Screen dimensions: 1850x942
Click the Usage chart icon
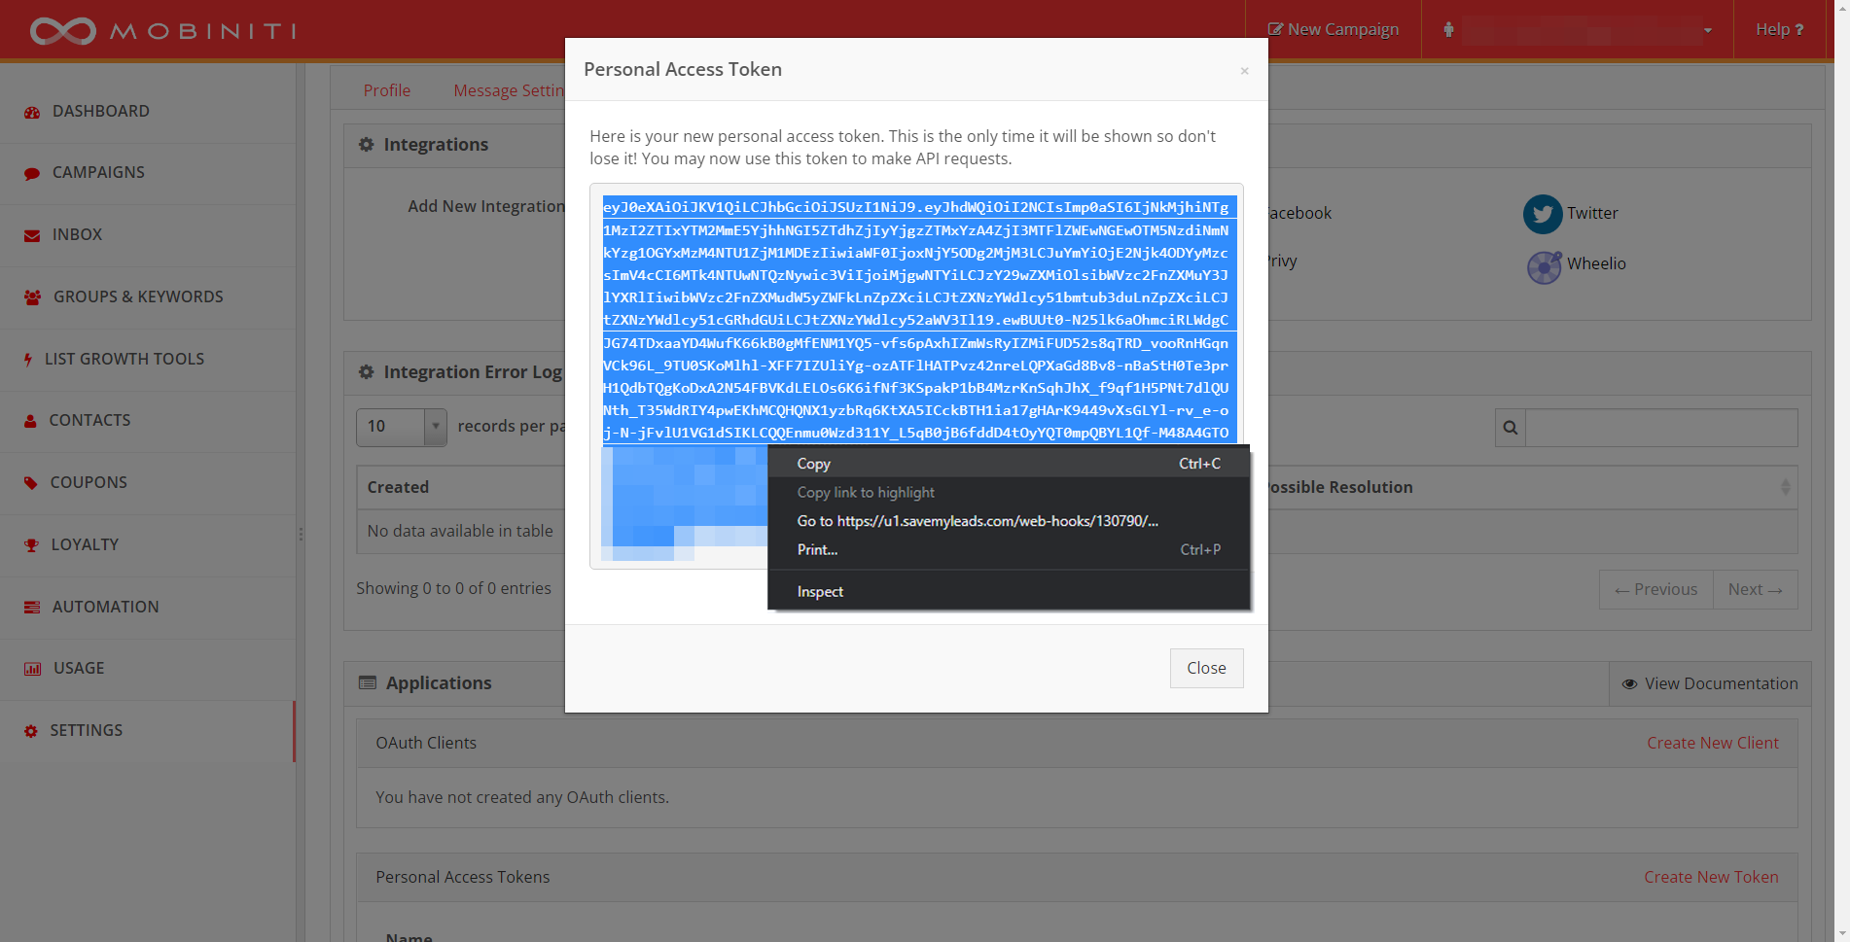pyautogui.click(x=32, y=669)
